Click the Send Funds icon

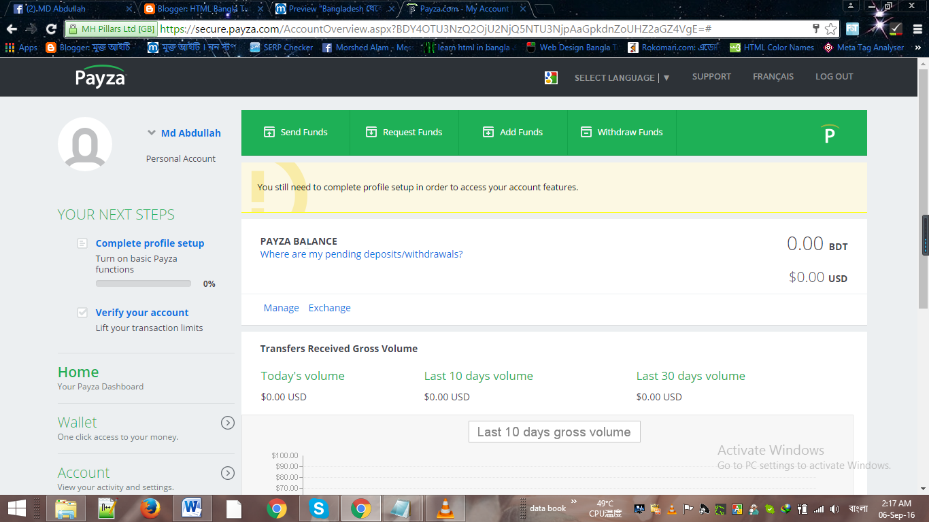[269, 133]
